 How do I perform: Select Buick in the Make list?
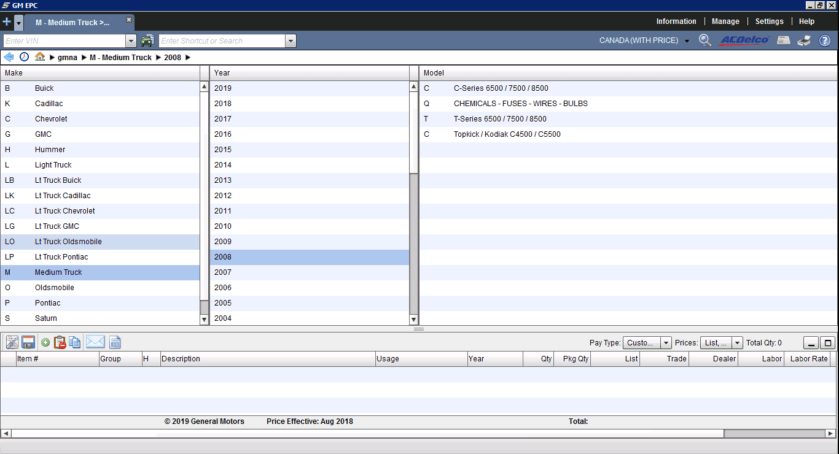click(100, 88)
